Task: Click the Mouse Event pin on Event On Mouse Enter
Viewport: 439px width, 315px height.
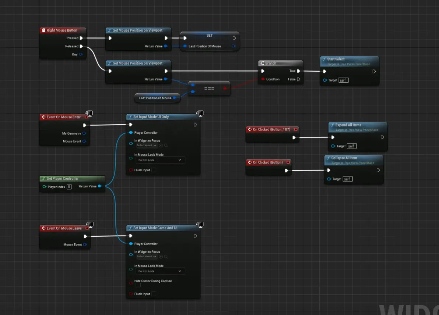Action: [84, 141]
